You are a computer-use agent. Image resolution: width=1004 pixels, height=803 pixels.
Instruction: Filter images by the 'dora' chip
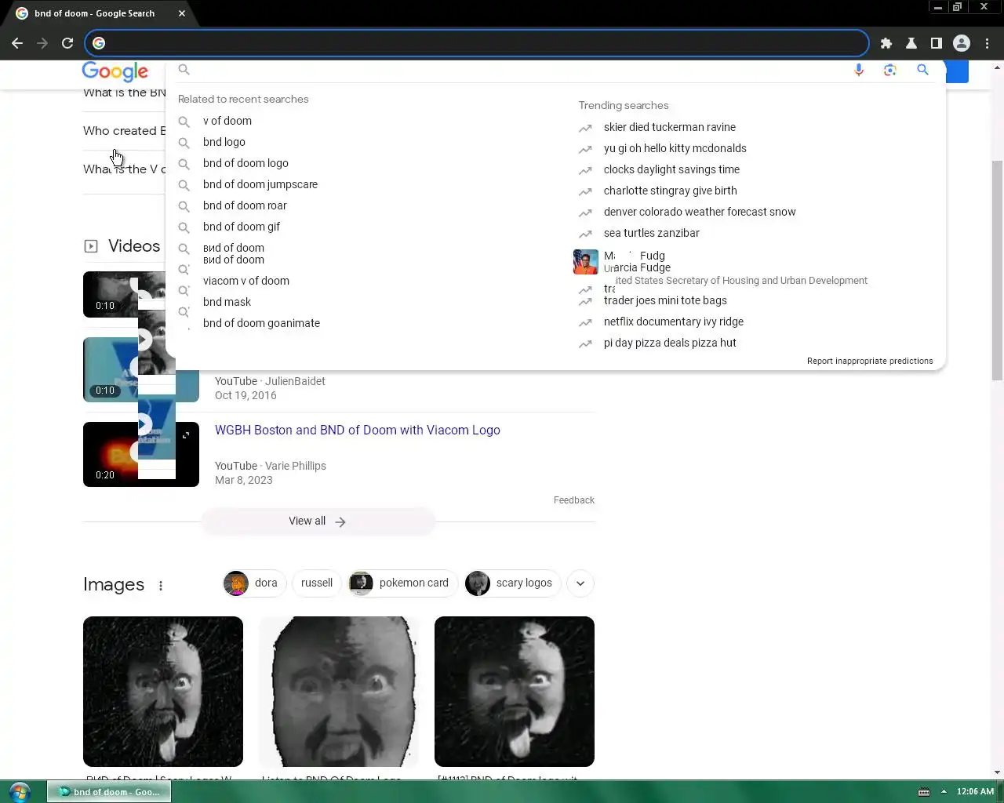(x=253, y=583)
